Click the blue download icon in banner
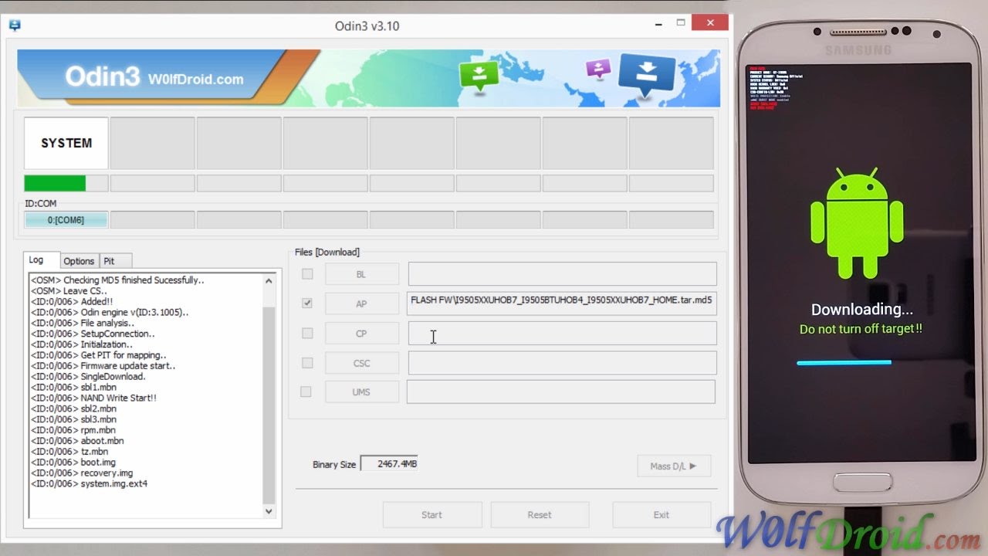 [x=647, y=75]
